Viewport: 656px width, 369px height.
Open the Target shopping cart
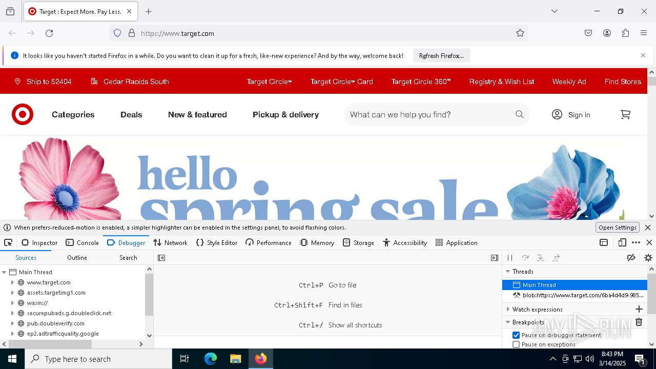(x=625, y=114)
